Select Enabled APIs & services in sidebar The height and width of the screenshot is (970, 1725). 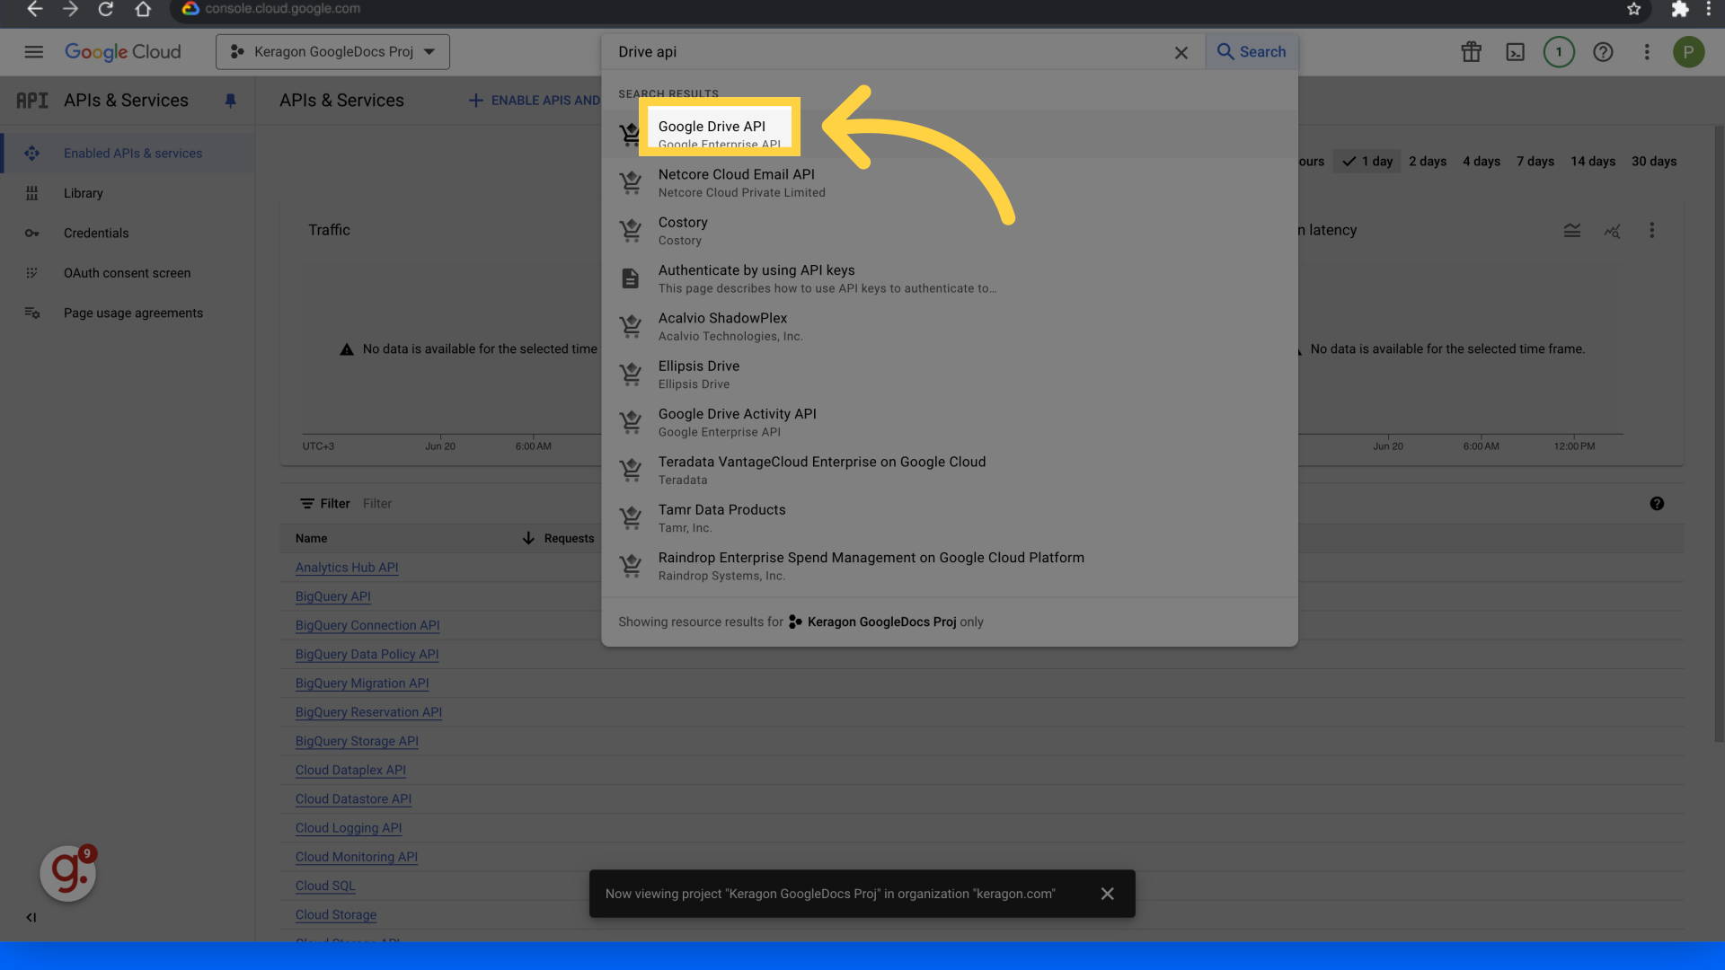pyautogui.click(x=128, y=154)
